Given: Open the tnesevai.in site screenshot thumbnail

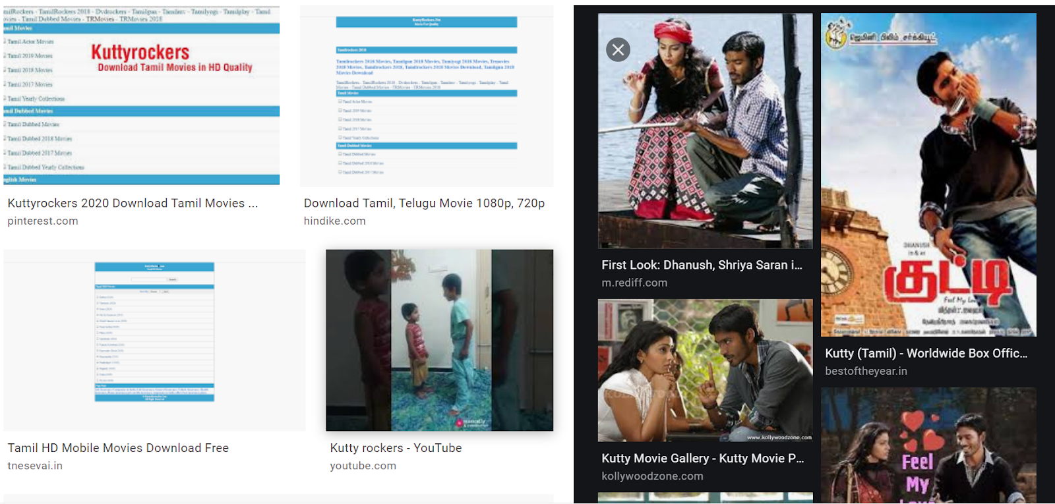Looking at the screenshot, I should click(154, 340).
